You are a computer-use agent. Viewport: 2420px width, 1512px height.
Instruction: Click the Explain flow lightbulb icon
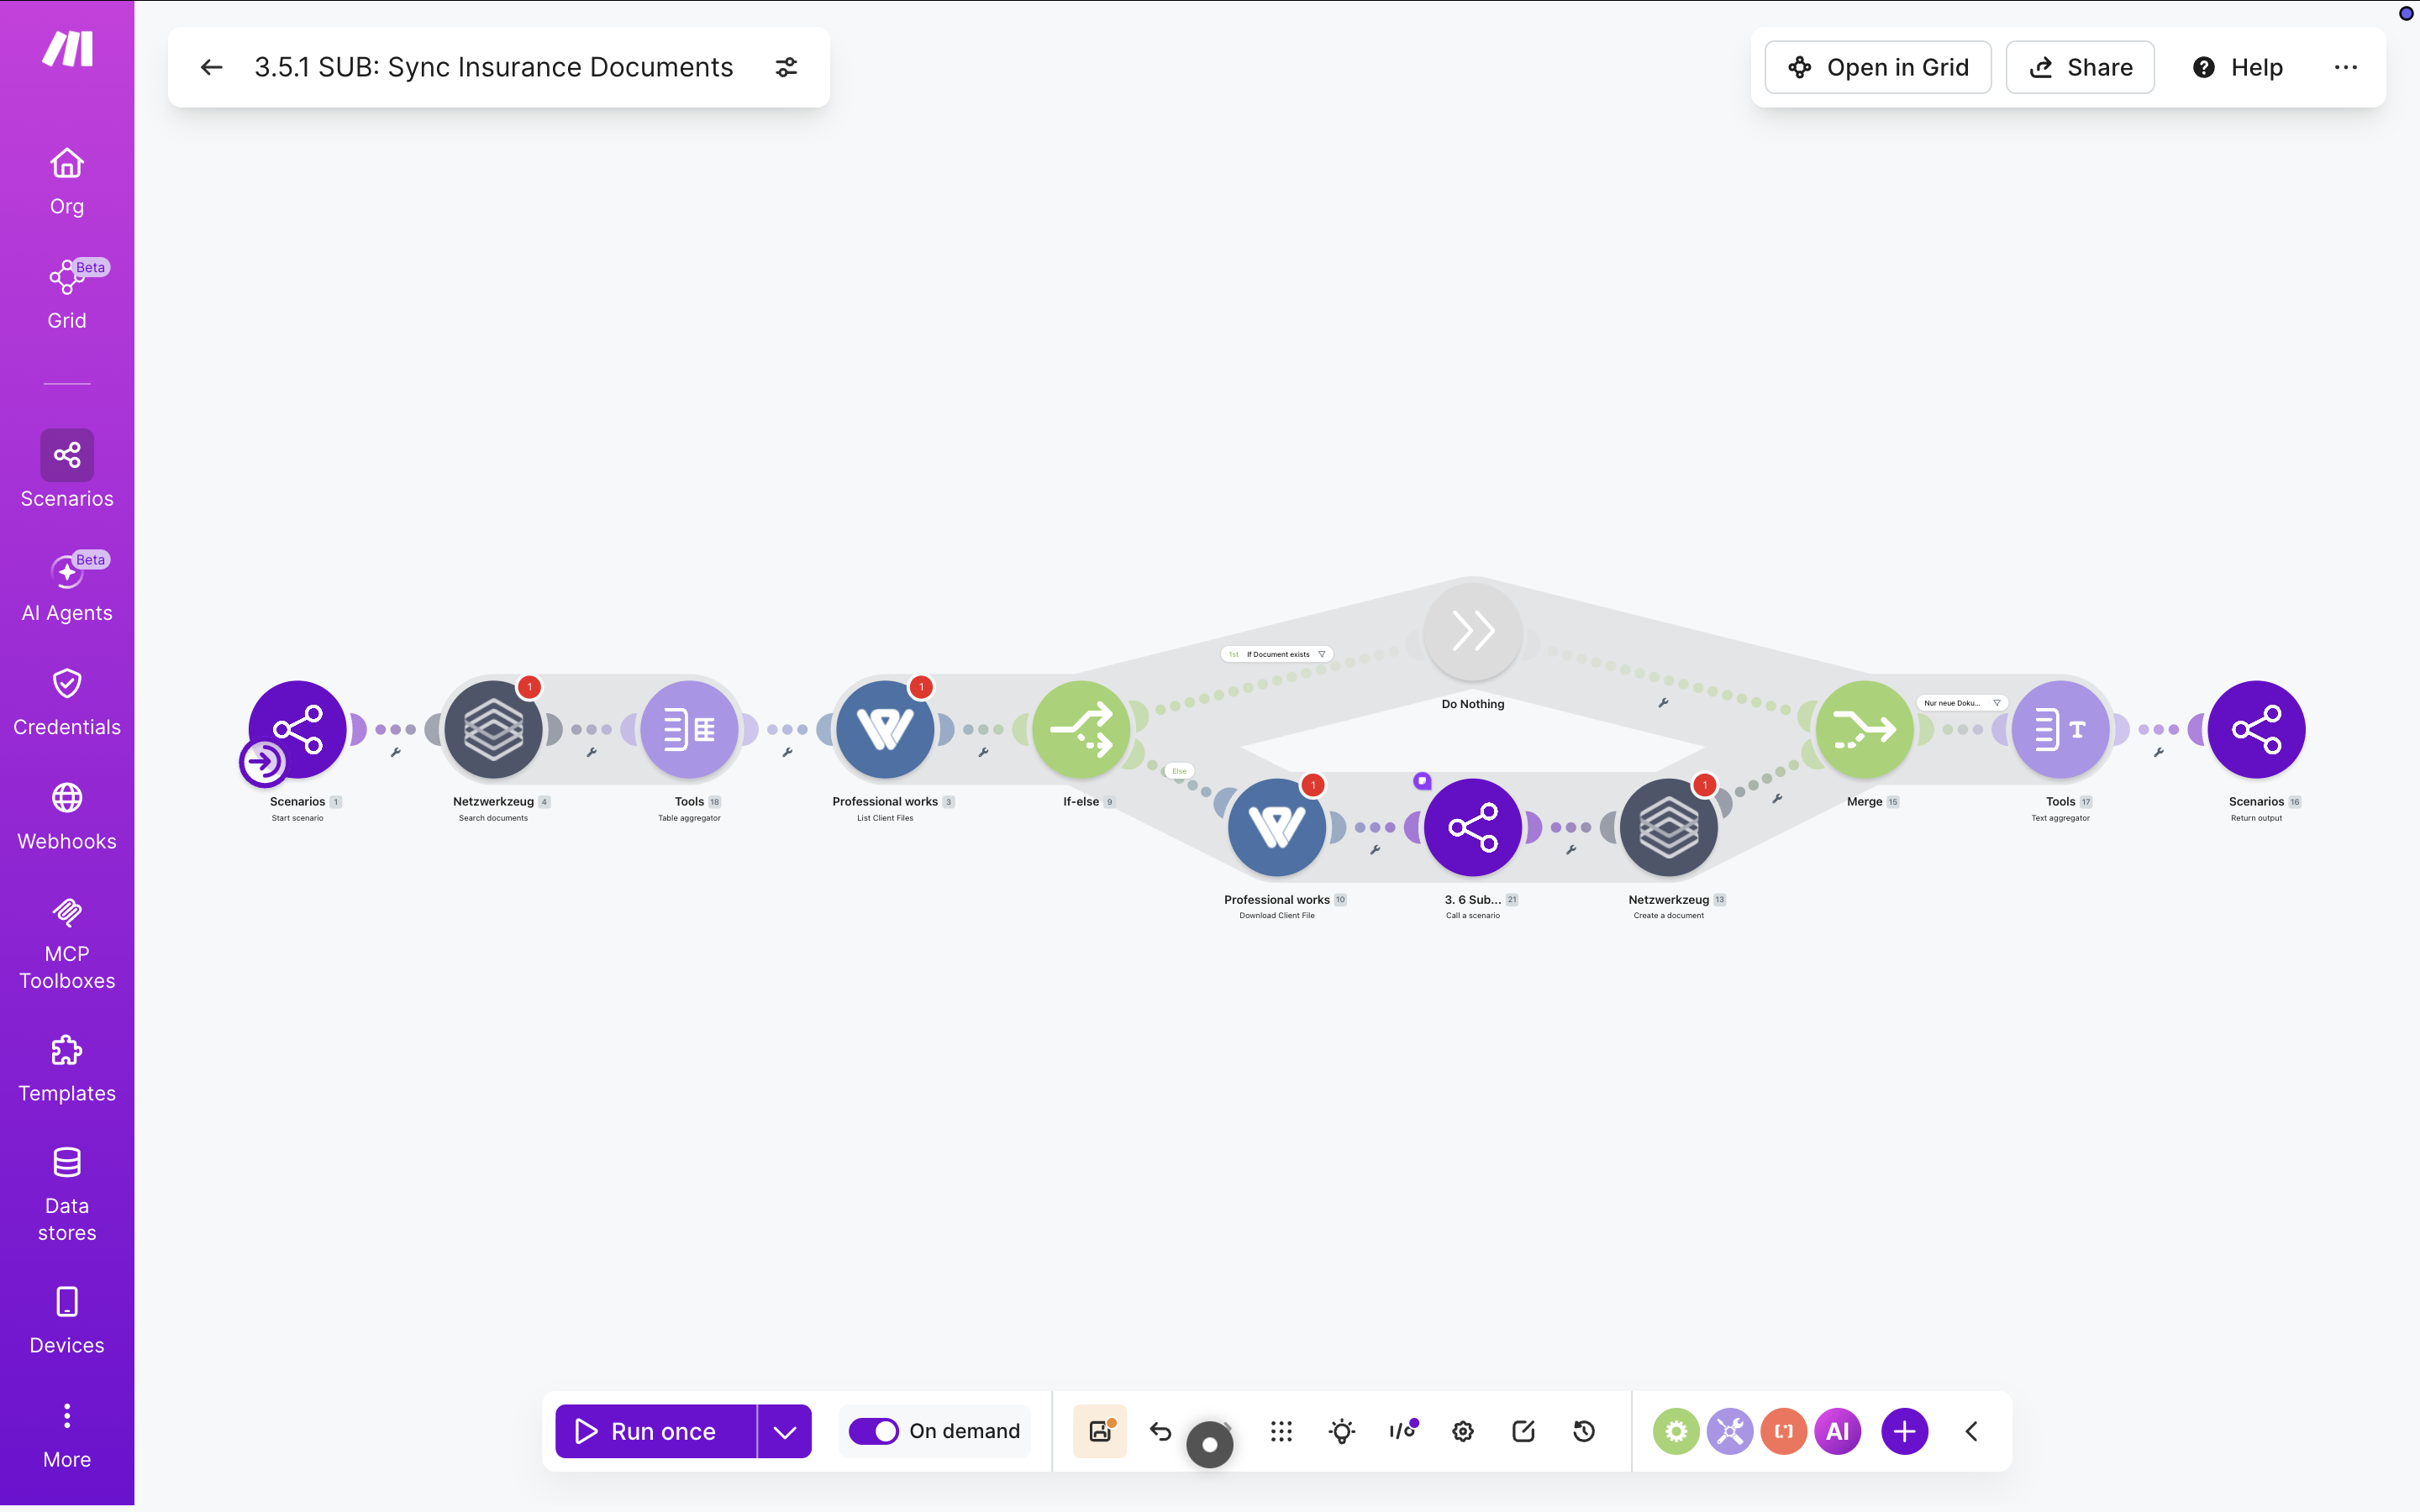(x=1342, y=1431)
